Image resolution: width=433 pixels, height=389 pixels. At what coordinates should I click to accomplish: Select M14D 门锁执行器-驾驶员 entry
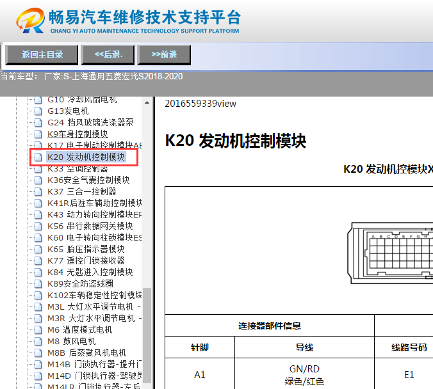(x=94, y=376)
